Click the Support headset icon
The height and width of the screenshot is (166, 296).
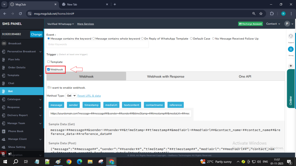click(x=291, y=36)
